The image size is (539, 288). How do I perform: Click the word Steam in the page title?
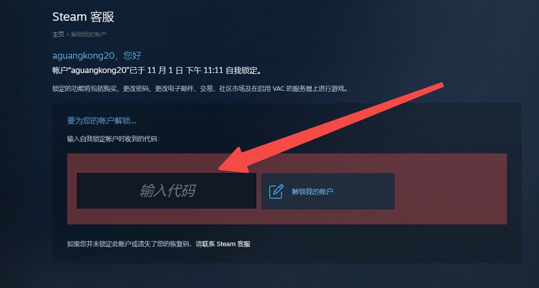70,16
